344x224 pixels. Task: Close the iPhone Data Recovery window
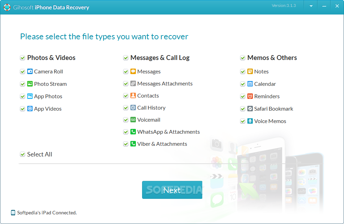click(337, 6)
